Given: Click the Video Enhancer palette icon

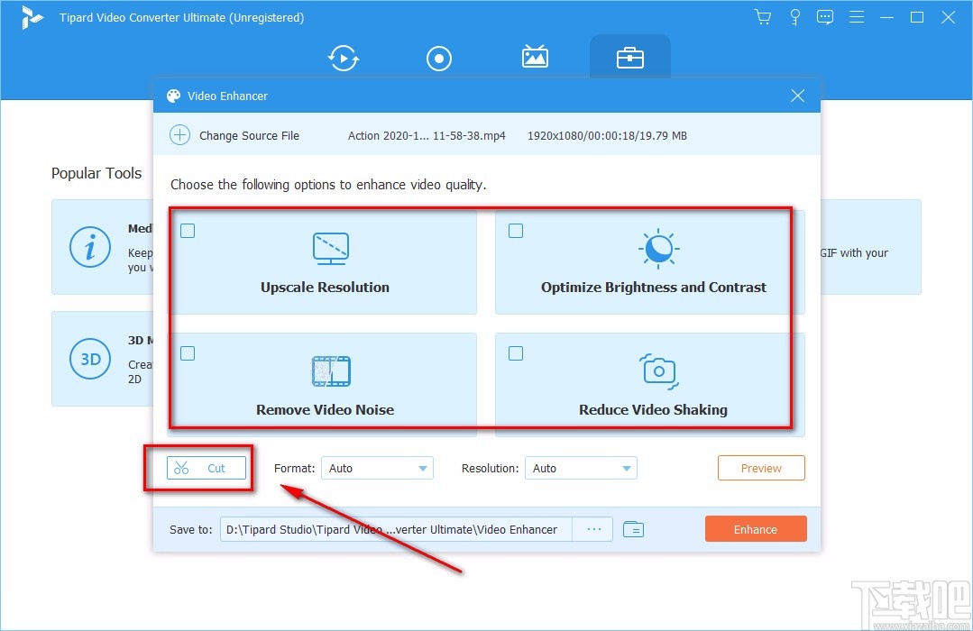Looking at the screenshot, I should click(x=174, y=96).
